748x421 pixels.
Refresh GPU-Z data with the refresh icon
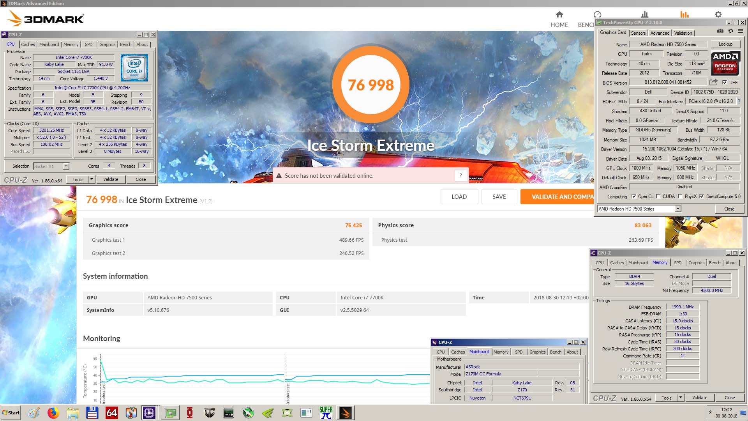pyautogui.click(x=730, y=31)
